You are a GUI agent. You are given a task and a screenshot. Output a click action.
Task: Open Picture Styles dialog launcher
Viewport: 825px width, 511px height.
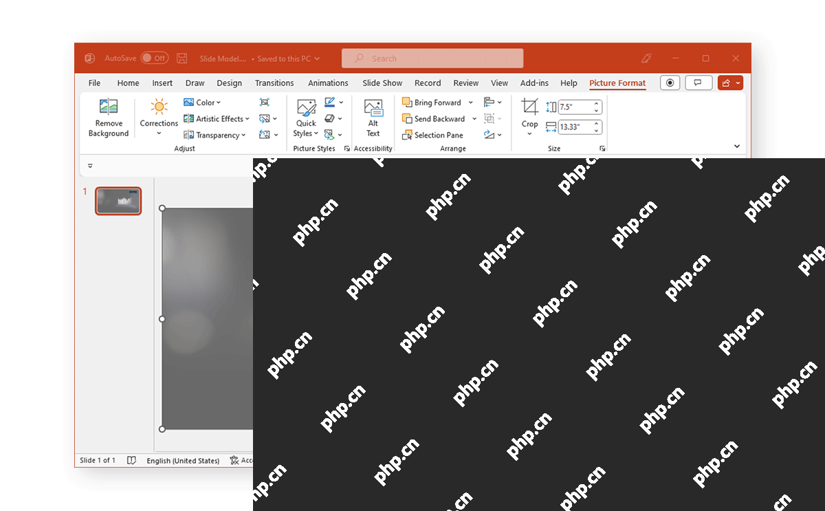click(x=346, y=149)
